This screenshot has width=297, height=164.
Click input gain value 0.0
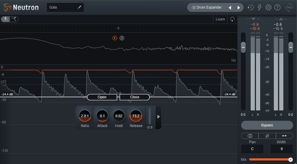243,115
